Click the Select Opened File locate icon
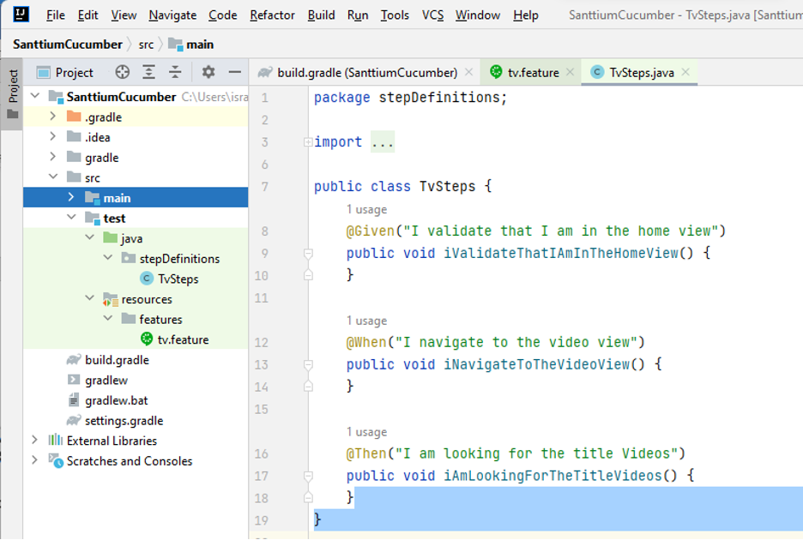Image resolution: width=803 pixels, height=540 pixels. [x=123, y=72]
